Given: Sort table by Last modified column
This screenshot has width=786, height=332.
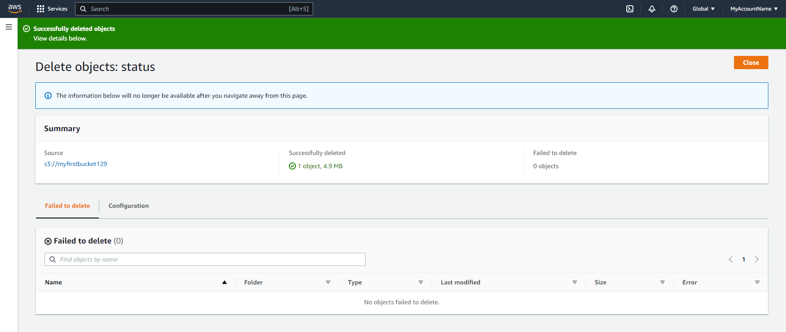Looking at the screenshot, I should [x=574, y=282].
